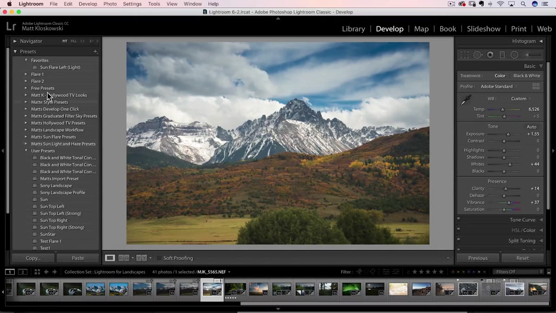Image resolution: width=556 pixels, height=313 pixels.
Task: Open Spotlight search in menu bar
Action: coord(523,4)
